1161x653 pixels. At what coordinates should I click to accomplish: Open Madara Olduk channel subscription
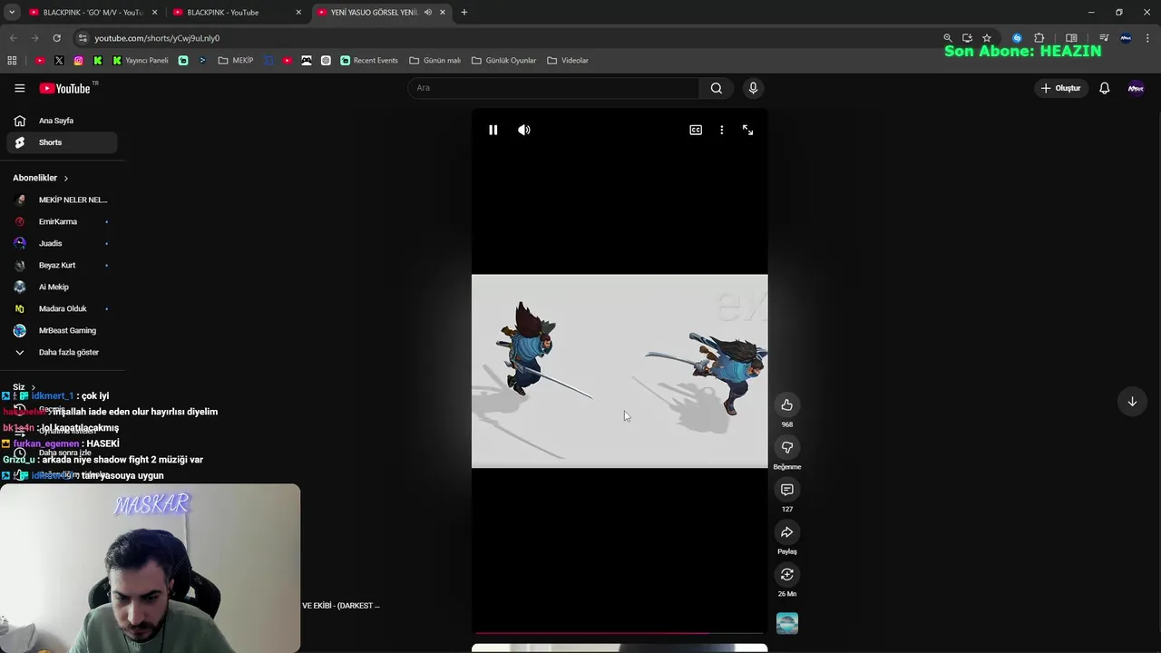tap(62, 308)
